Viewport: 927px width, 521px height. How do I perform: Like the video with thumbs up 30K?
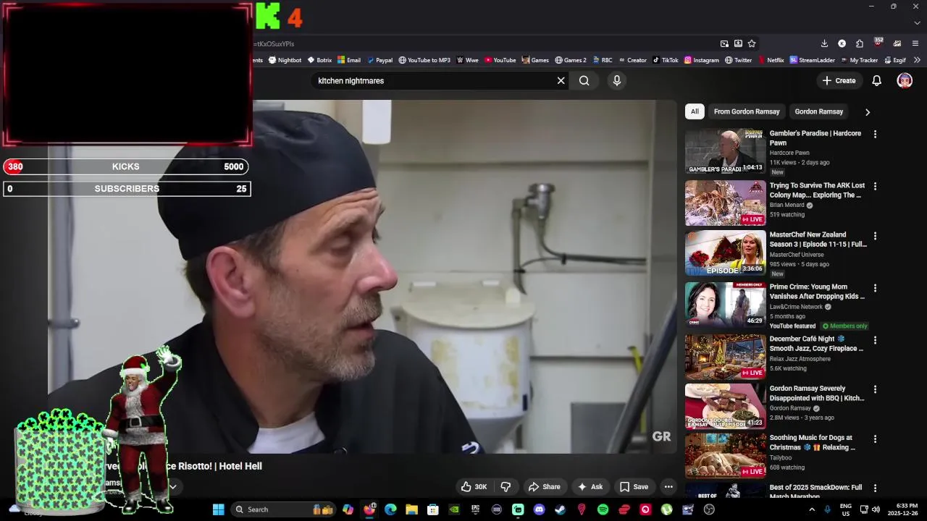click(x=474, y=487)
